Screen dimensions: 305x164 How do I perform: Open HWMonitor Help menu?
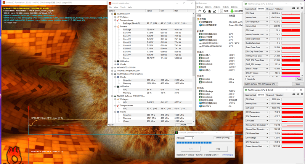(130, 7)
